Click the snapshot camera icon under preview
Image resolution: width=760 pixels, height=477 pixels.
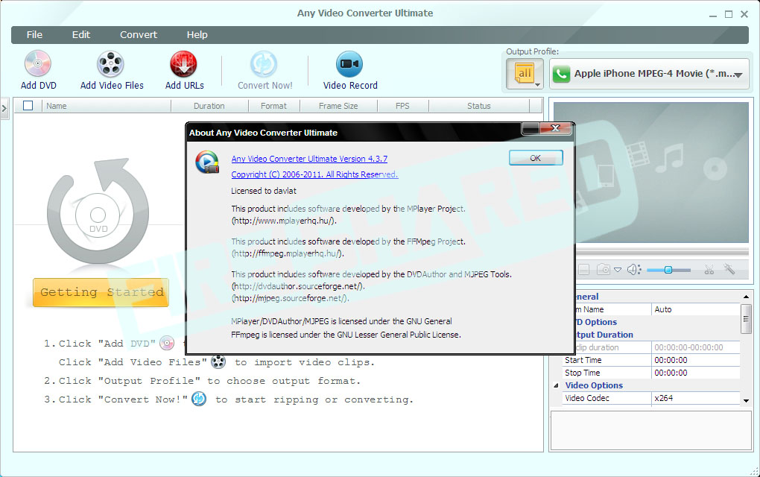[x=604, y=269]
